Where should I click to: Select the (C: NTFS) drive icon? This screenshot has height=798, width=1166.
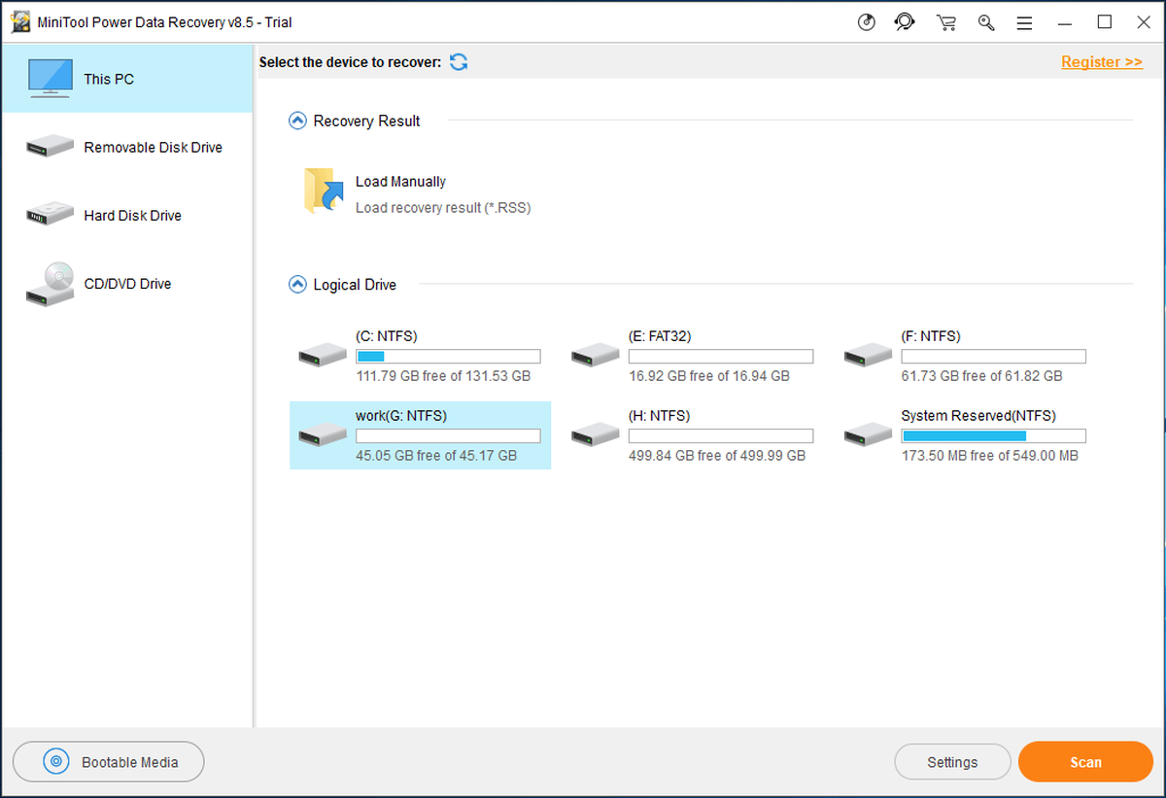(x=323, y=355)
